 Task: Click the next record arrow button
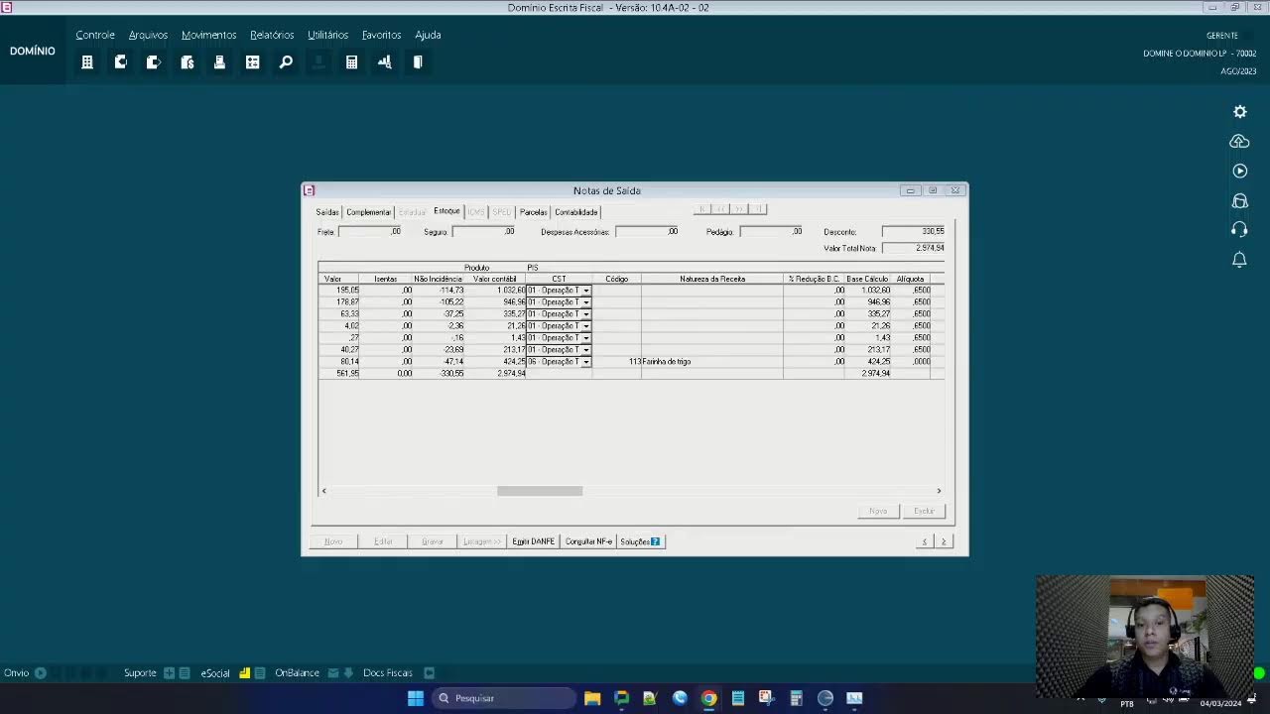pyautogui.click(x=944, y=541)
